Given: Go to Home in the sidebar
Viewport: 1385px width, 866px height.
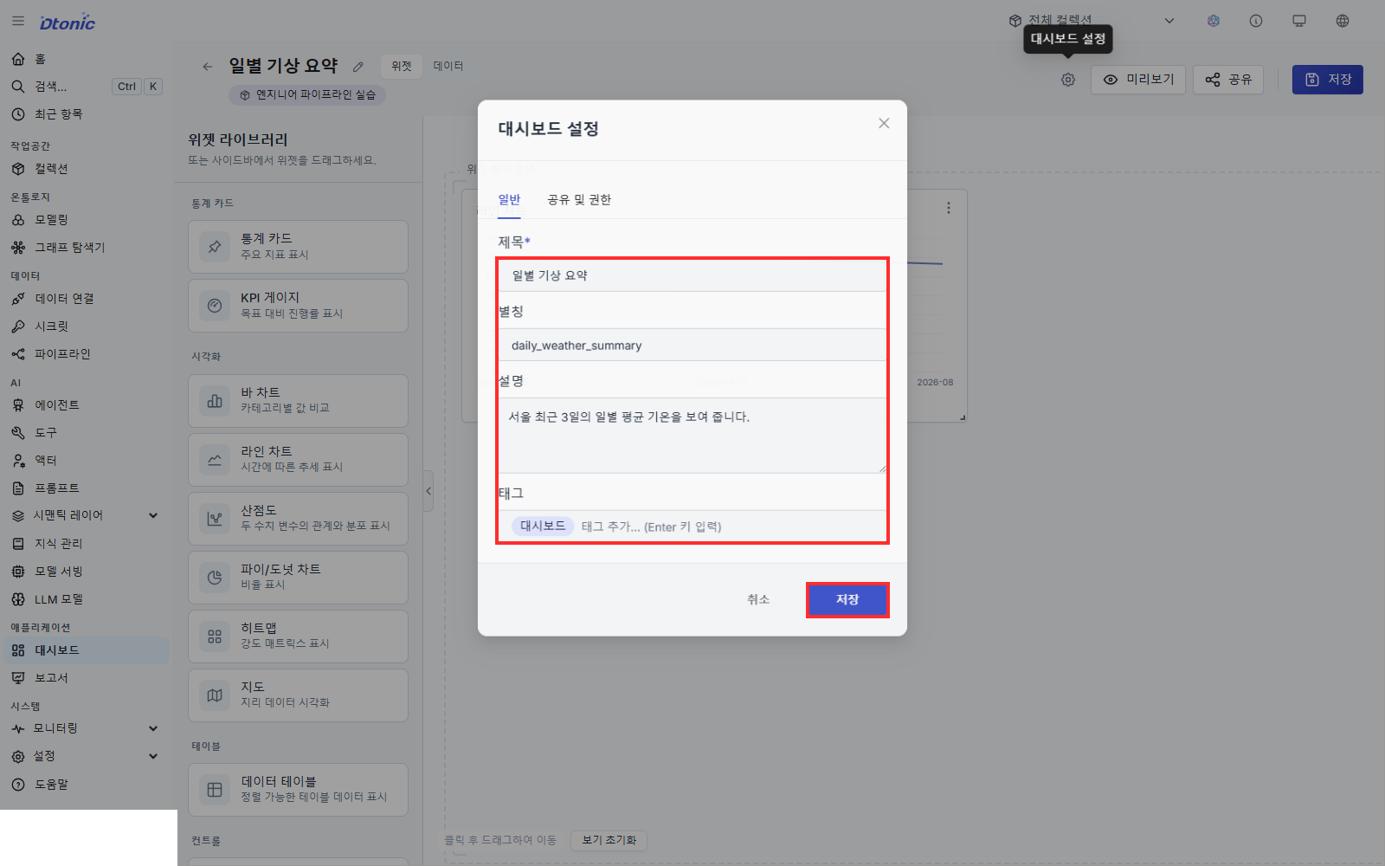Looking at the screenshot, I should pos(87,59).
